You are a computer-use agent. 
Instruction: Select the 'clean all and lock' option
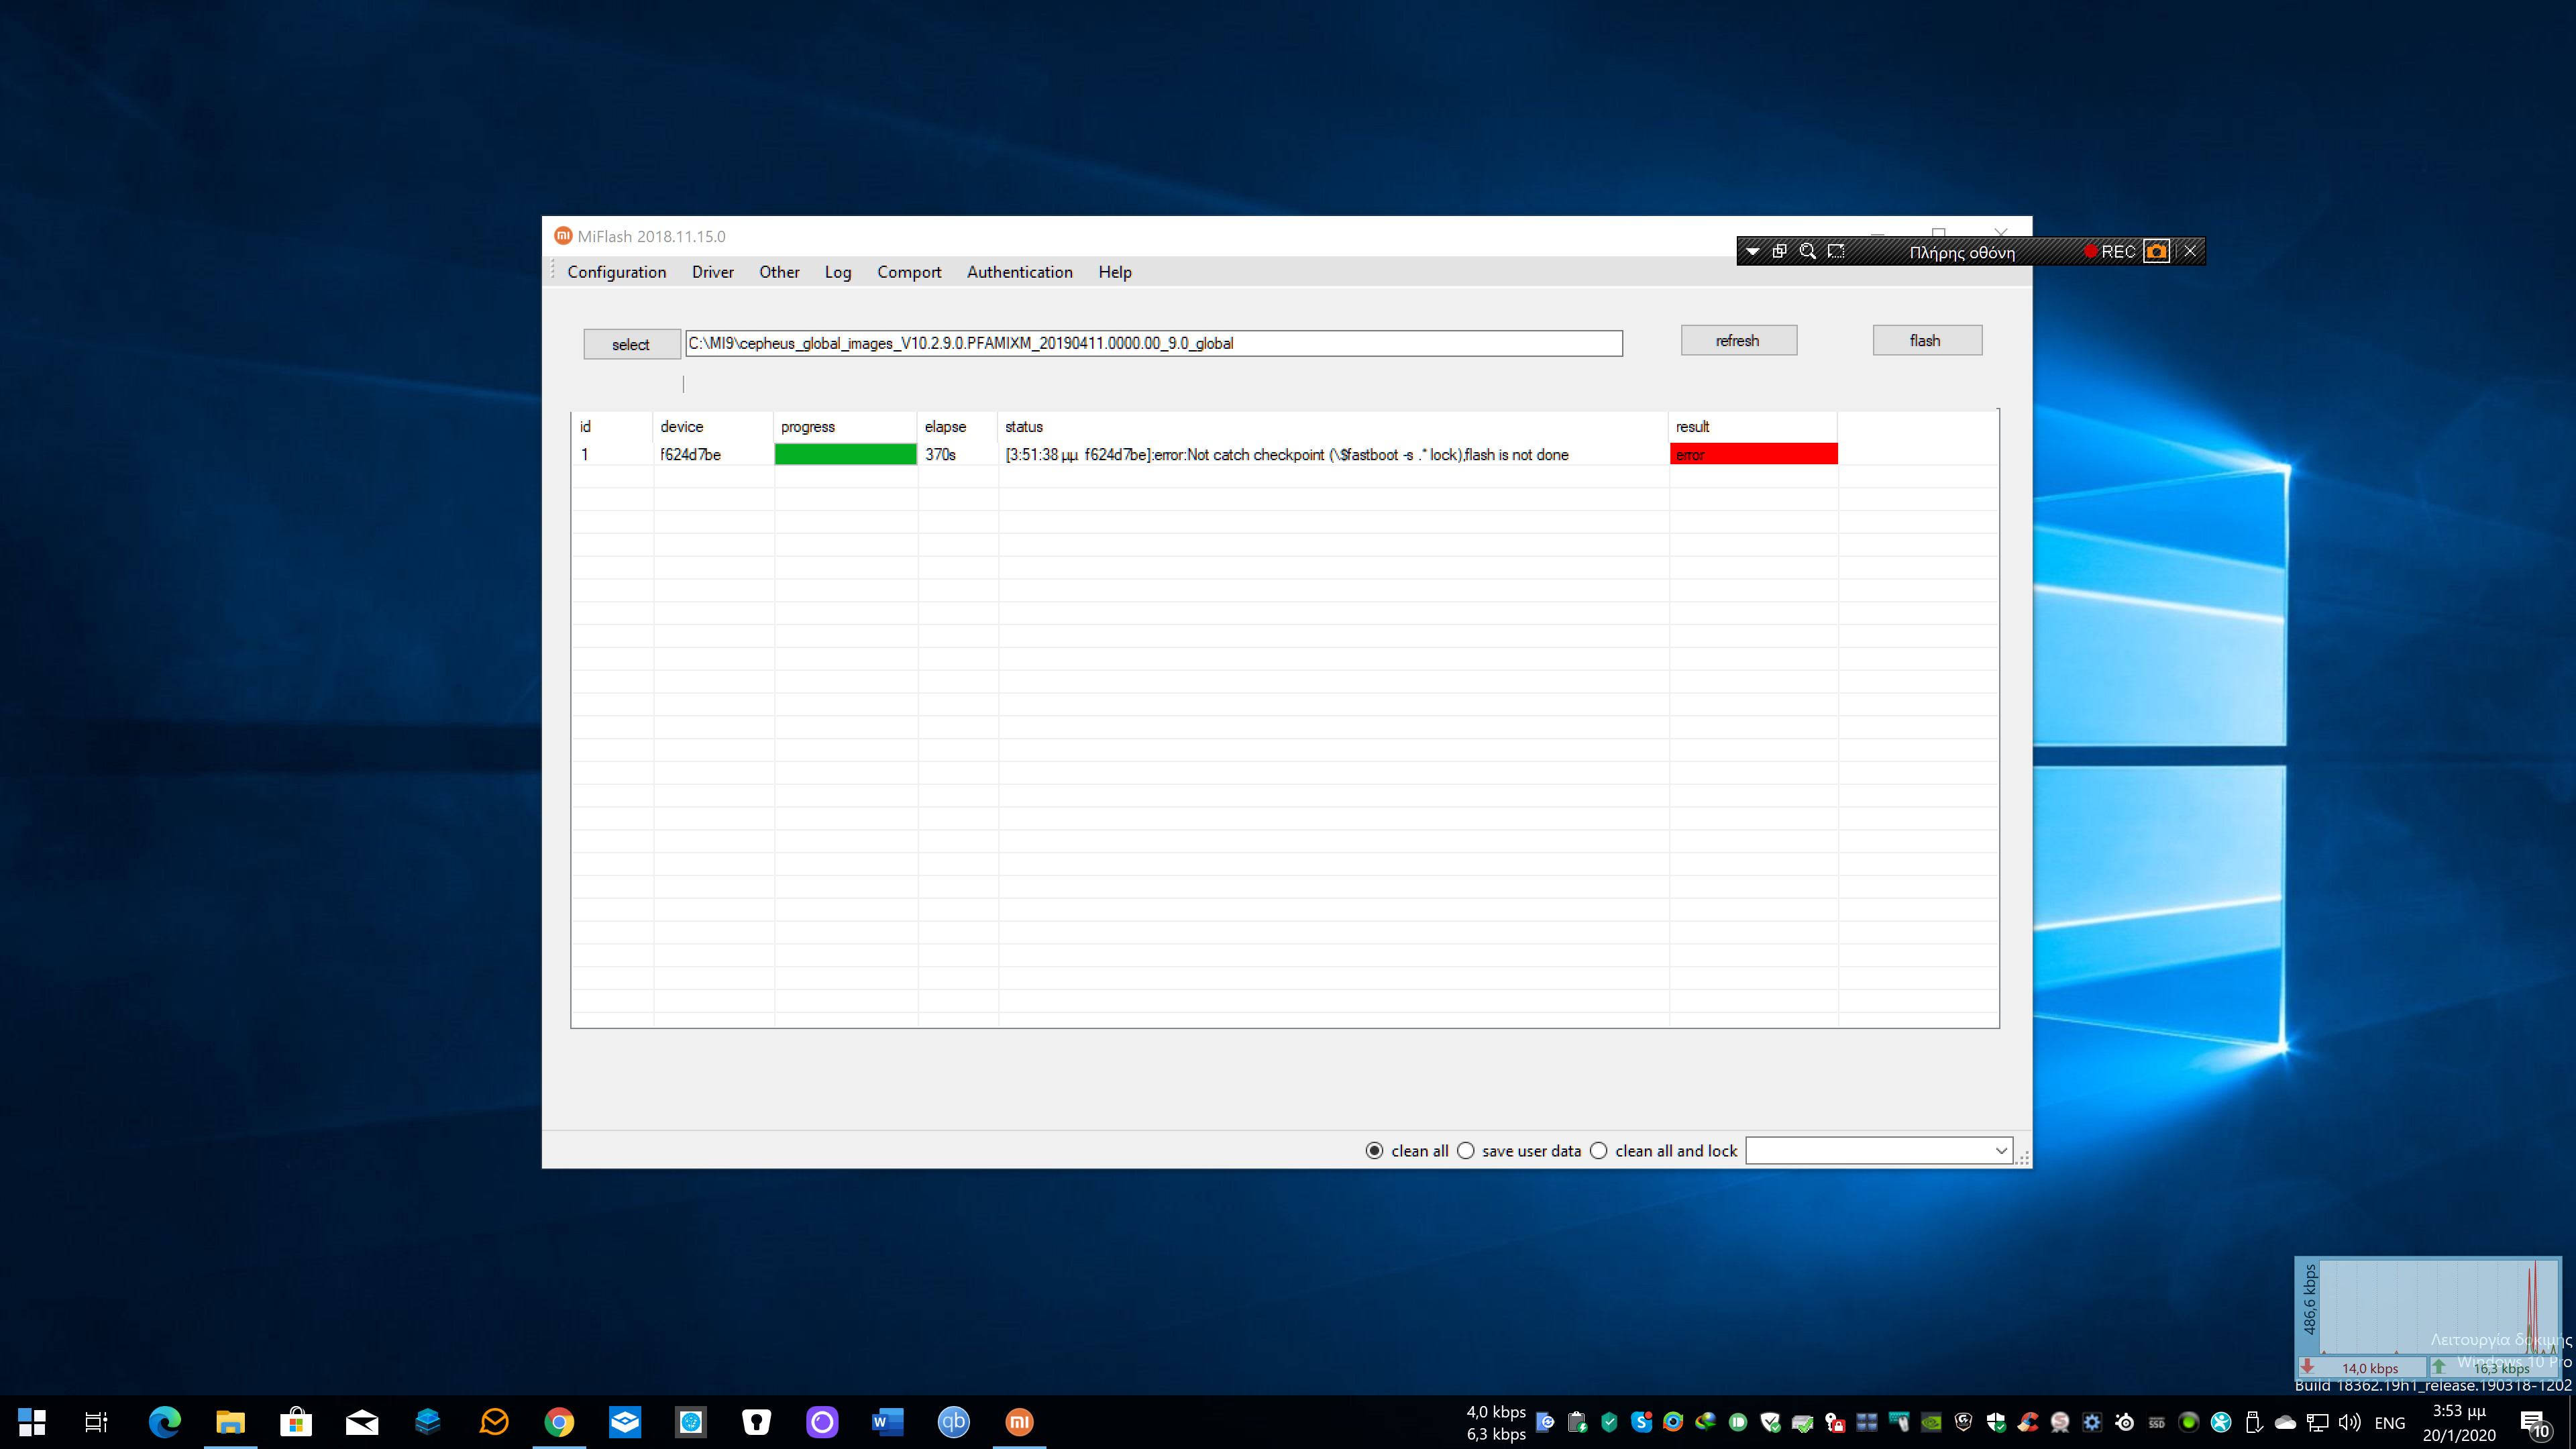(x=1599, y=1151)
